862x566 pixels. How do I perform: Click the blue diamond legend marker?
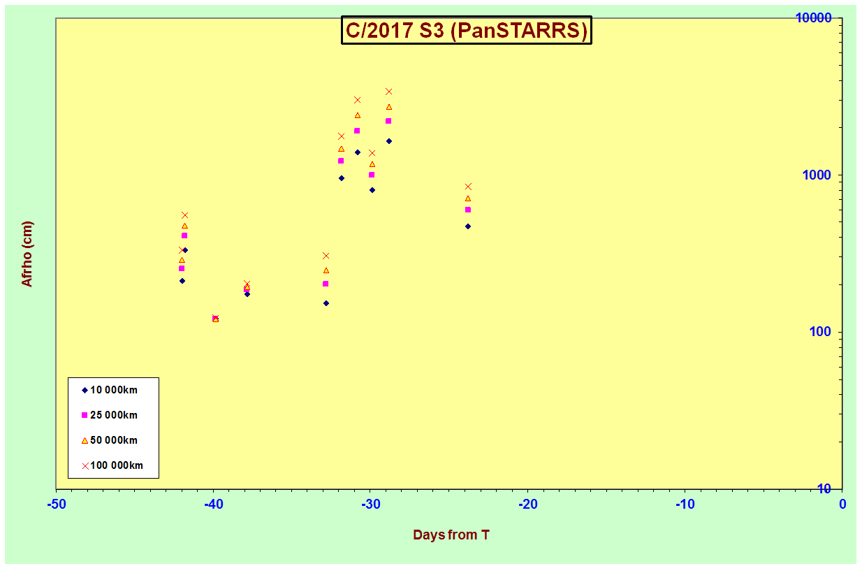point(85,390)
